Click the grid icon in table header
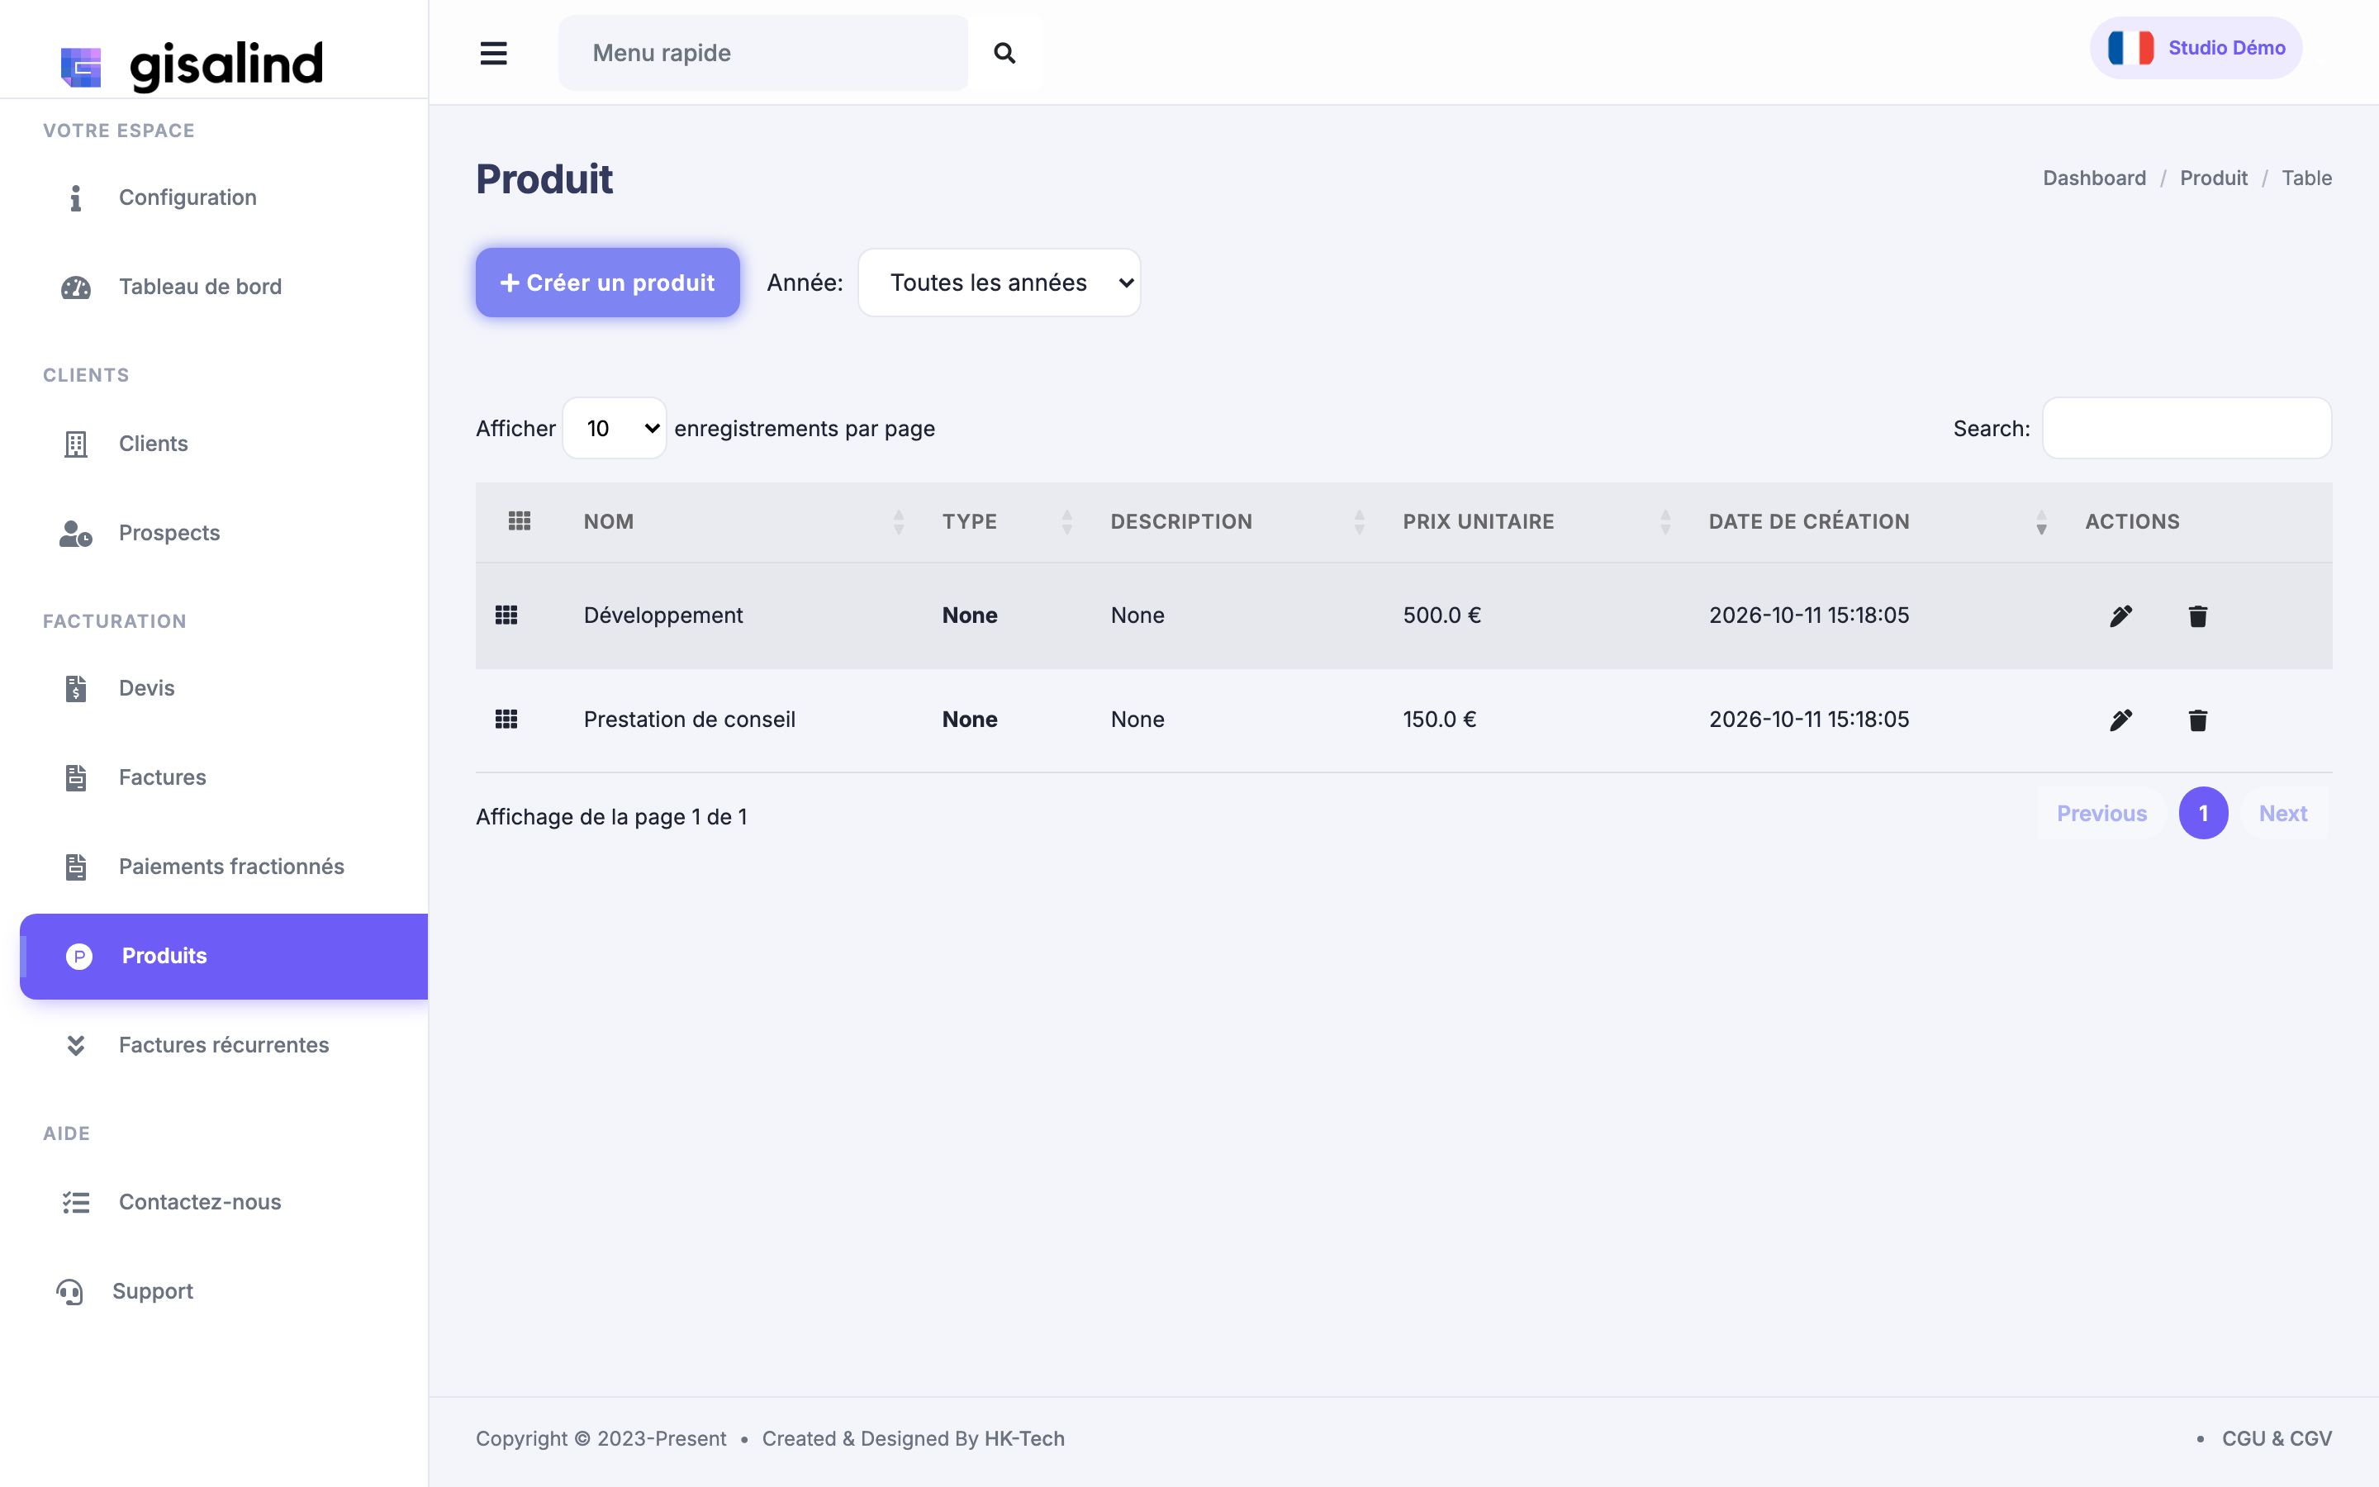The height and width of the screenshot is (1487, 2379). 519,521
